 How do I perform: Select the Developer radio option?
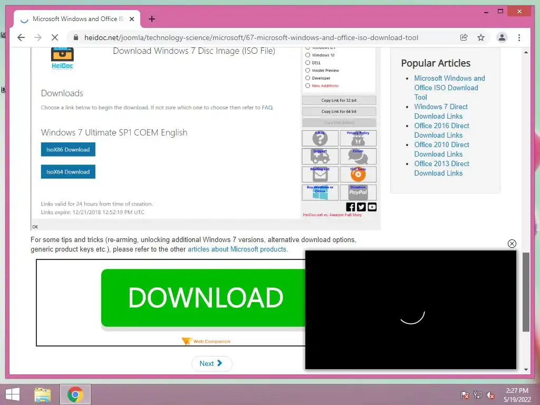click(x=307, y=78)
